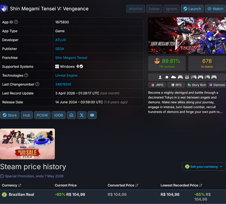This screenshot has width=226, height=204.
Task: Click the Watch button with eye icon
Action: (x=215, y=9)
